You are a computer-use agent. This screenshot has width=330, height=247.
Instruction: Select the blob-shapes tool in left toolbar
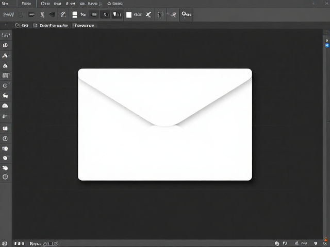click(5, 168)
